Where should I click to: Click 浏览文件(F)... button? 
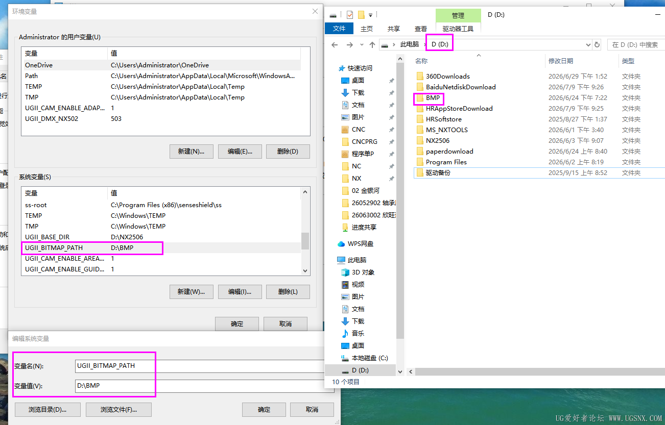click(118, 409)
